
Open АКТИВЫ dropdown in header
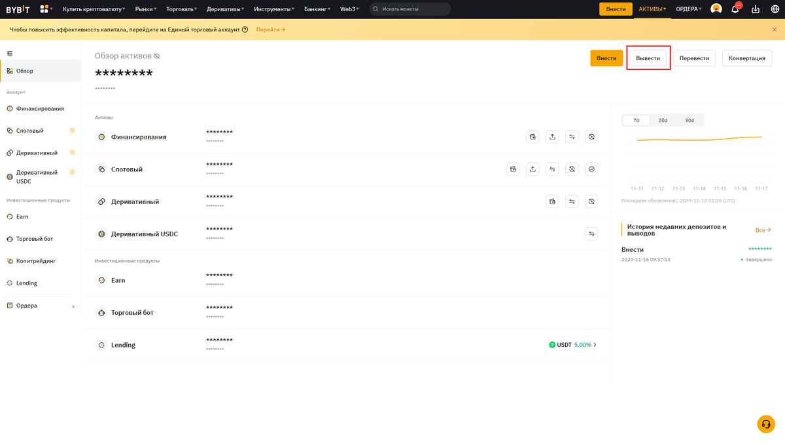point(652,9)
